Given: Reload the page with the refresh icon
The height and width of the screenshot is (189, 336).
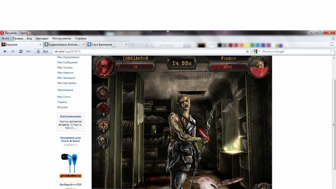Looking at the screenshot, I should 21,51.
